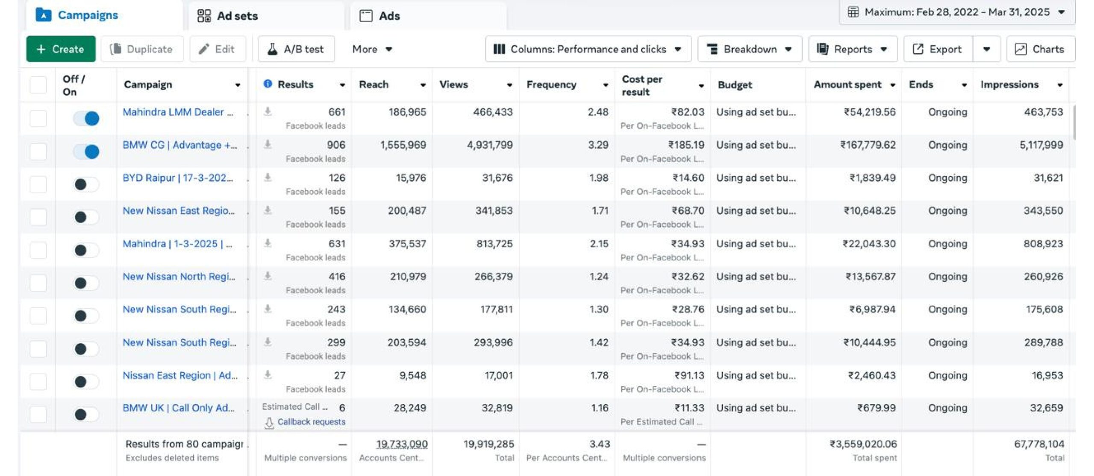This screenshot has height=476, width=1094.
Task: Open Cost per result column dropdown
Action: point(701,86)
